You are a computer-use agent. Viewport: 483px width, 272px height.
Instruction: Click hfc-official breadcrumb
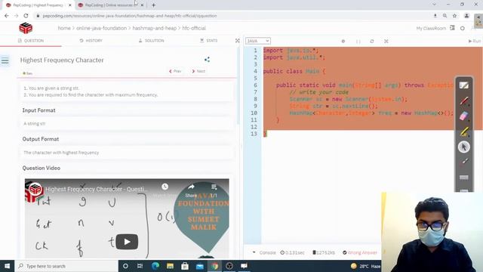pyautogui.click(x=194, y=28)
